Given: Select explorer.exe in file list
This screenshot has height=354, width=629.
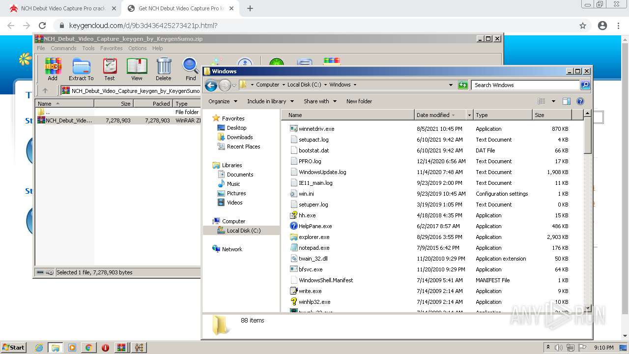Looking at the screenshot, I should (314, 237).
